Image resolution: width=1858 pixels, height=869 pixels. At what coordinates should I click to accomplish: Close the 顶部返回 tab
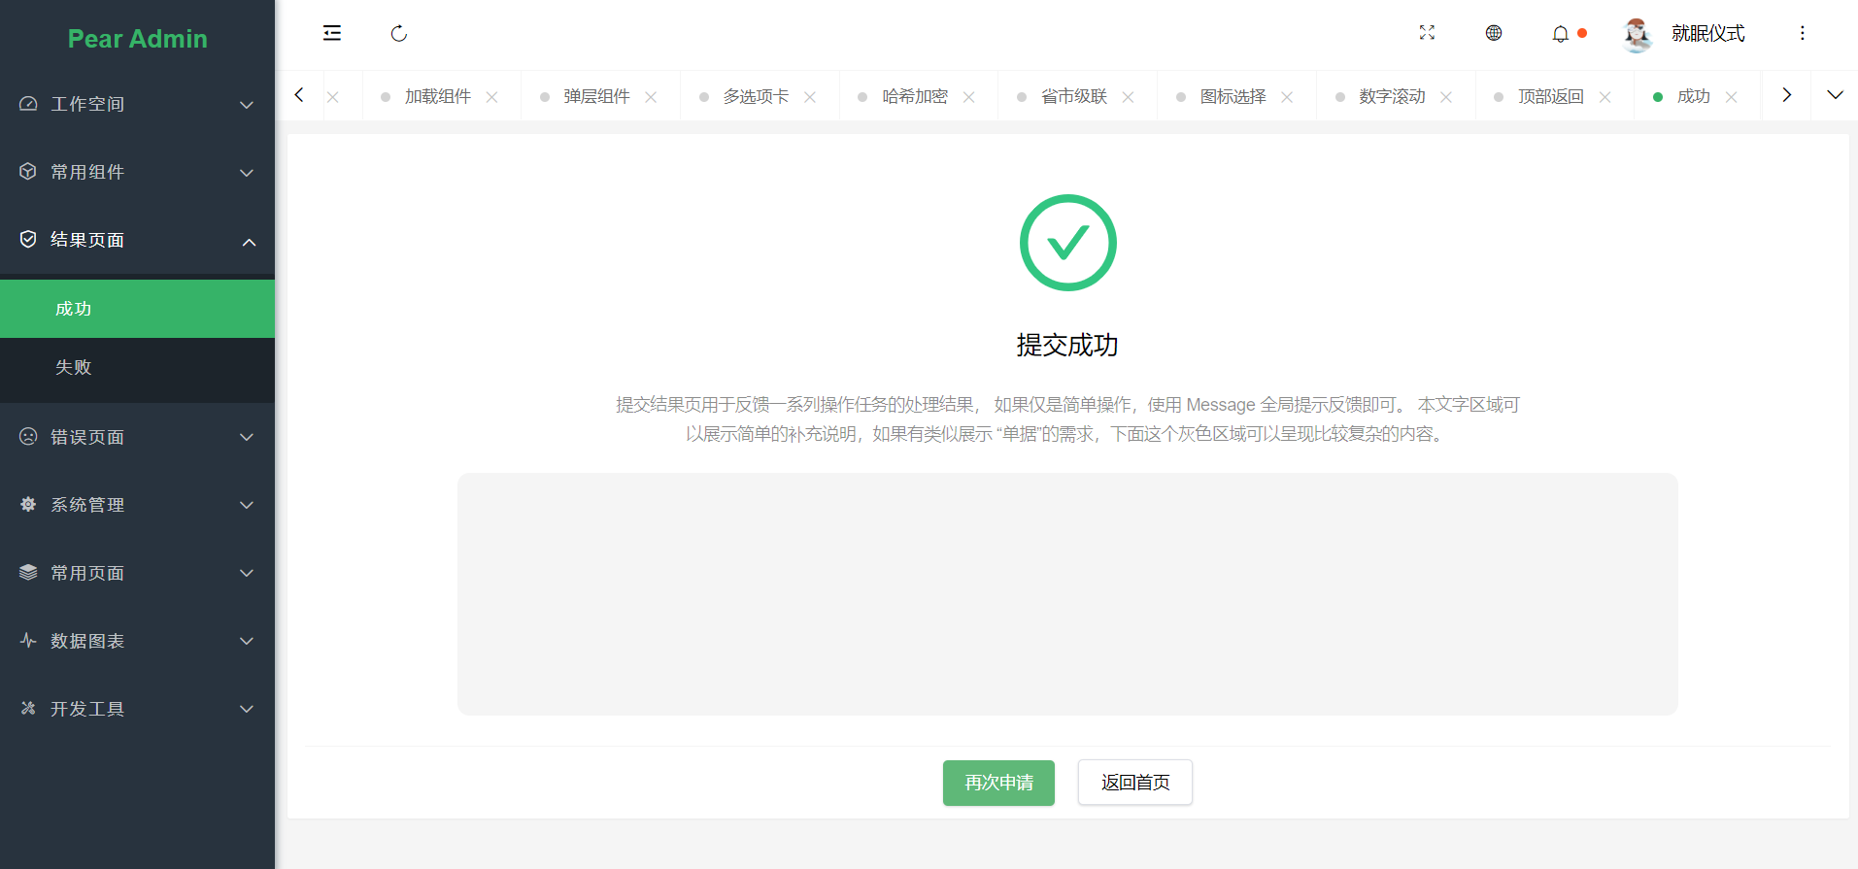point(1605,97)
